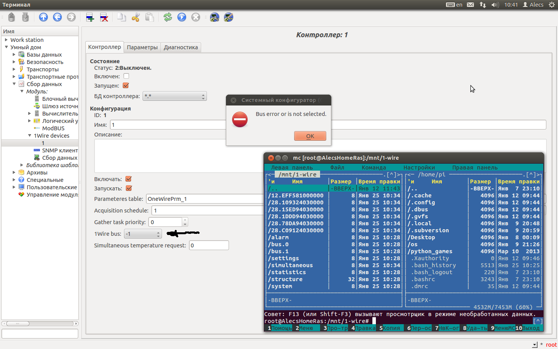Click the add item icon with green plus
Screen dimensions: 558x349
tap(90, 17)
